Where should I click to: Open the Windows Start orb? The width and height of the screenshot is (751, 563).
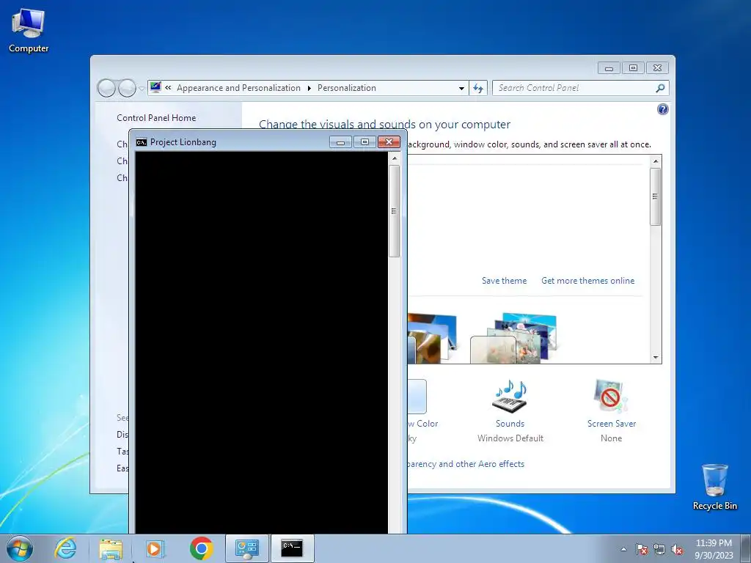click(20, 548)
